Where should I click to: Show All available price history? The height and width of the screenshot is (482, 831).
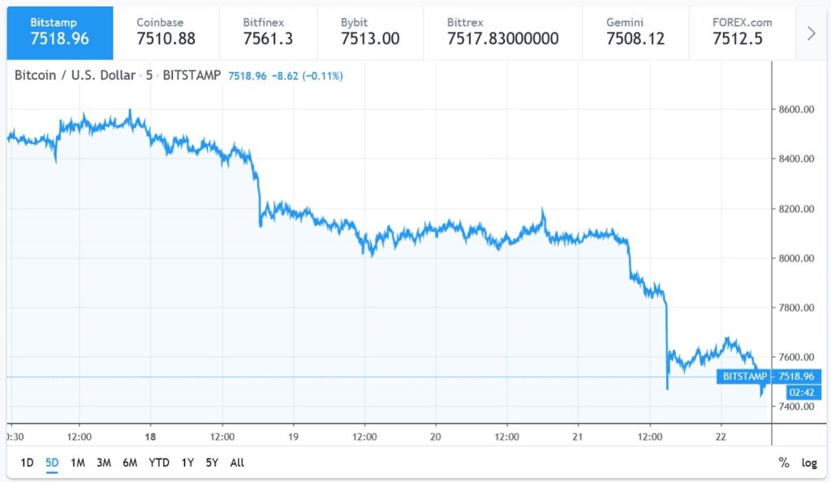click(x=237, y=463)
